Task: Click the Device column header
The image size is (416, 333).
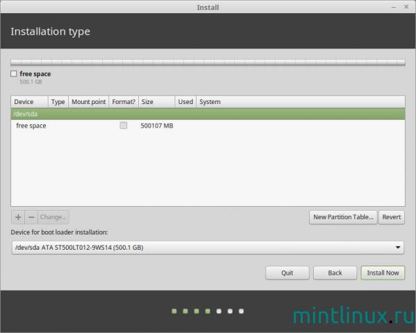Action: [29, 102]
